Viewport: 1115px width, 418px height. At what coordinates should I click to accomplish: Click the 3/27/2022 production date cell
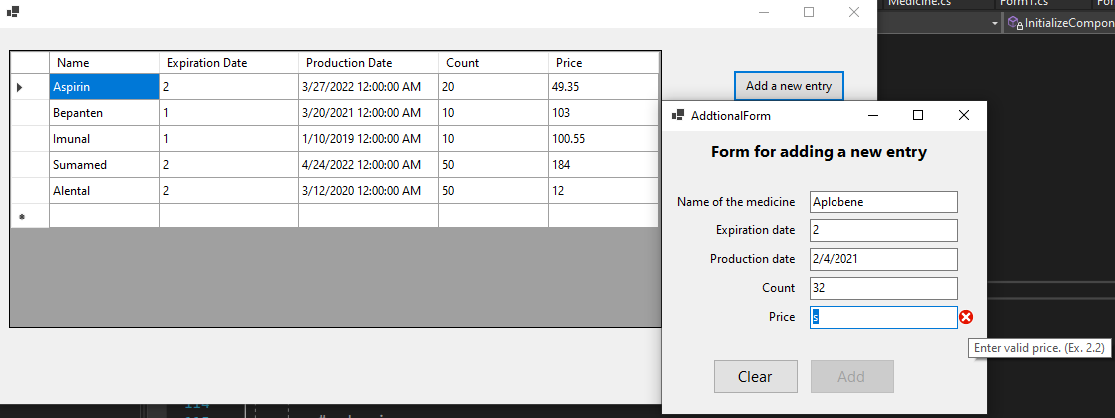click(x=368, y=87)
